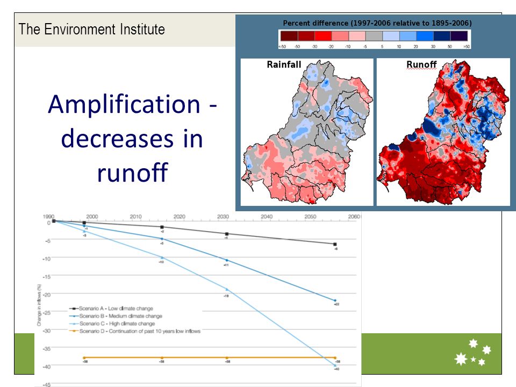Screen dimensions: 516x387
Task: Select 'Scenario D - Continuation of past 10 years' legend entry
Action: coord(135,331)
